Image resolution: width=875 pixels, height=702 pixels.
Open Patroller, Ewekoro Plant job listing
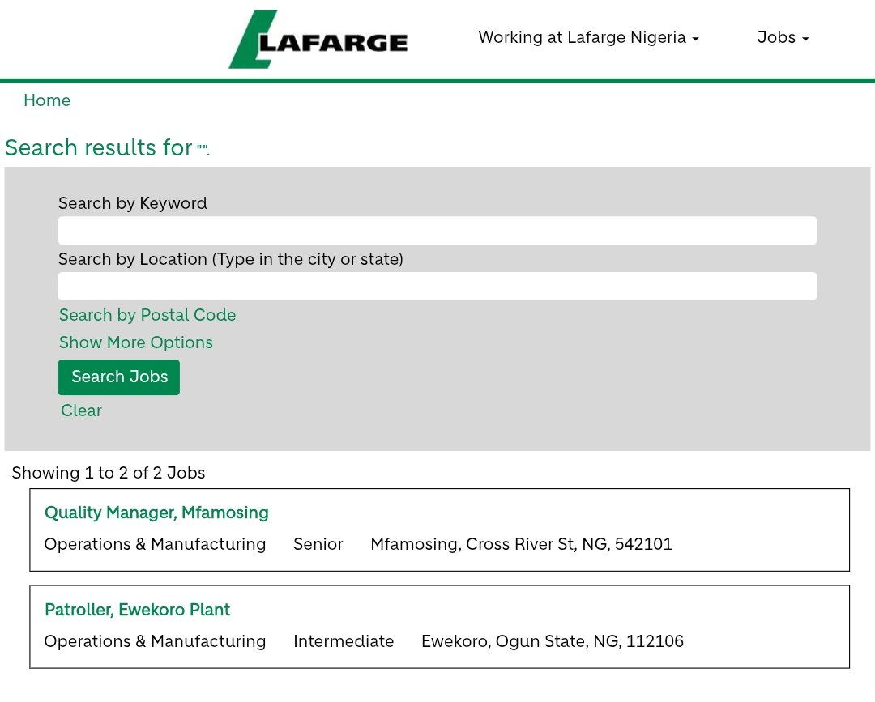[x=137, y=610]
